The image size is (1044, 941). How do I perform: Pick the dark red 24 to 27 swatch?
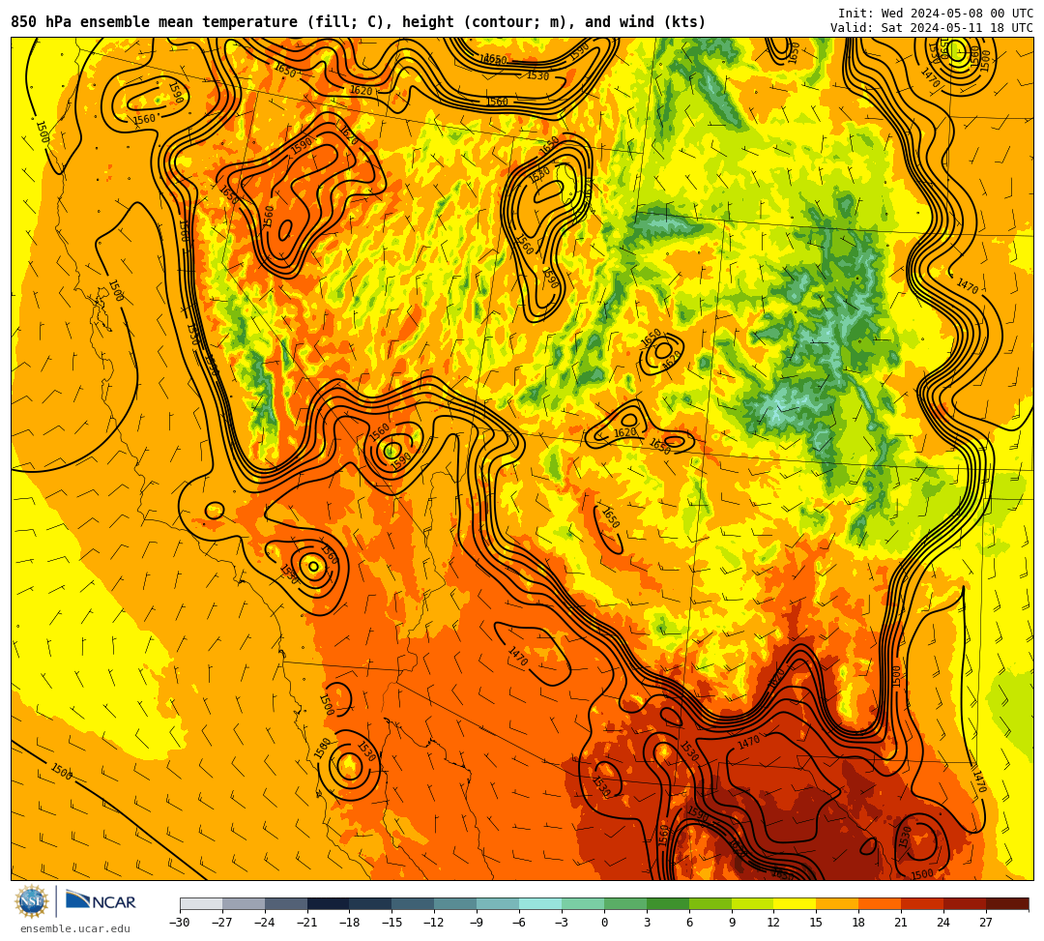point(966,903)
